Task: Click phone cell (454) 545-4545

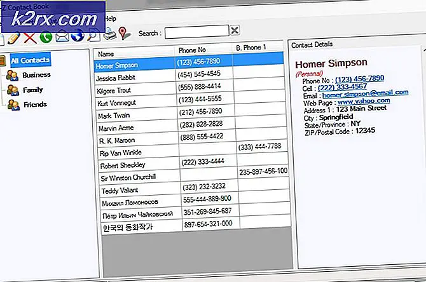Action: click(x=199, y=74)
